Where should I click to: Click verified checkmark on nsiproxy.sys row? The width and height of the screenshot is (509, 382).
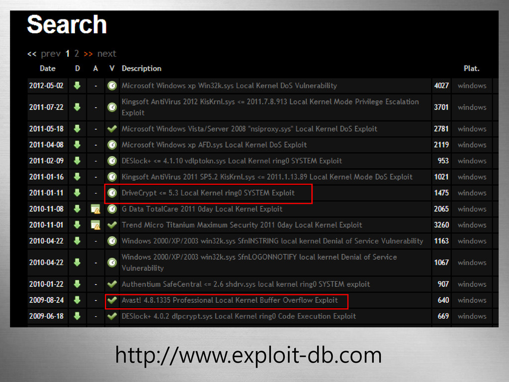pyautogui.click(x=112, y=129)
